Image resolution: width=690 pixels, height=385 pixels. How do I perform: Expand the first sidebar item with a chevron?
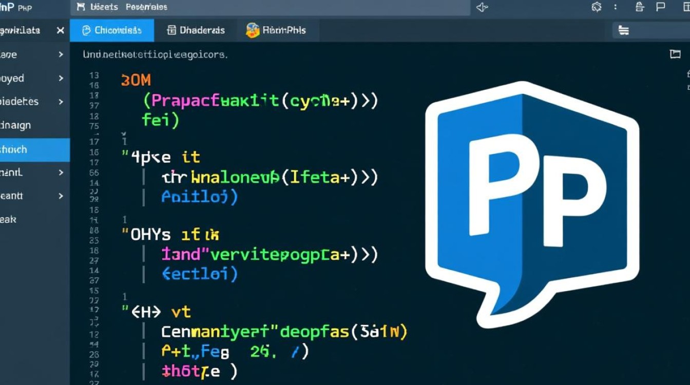click(61, 54)
